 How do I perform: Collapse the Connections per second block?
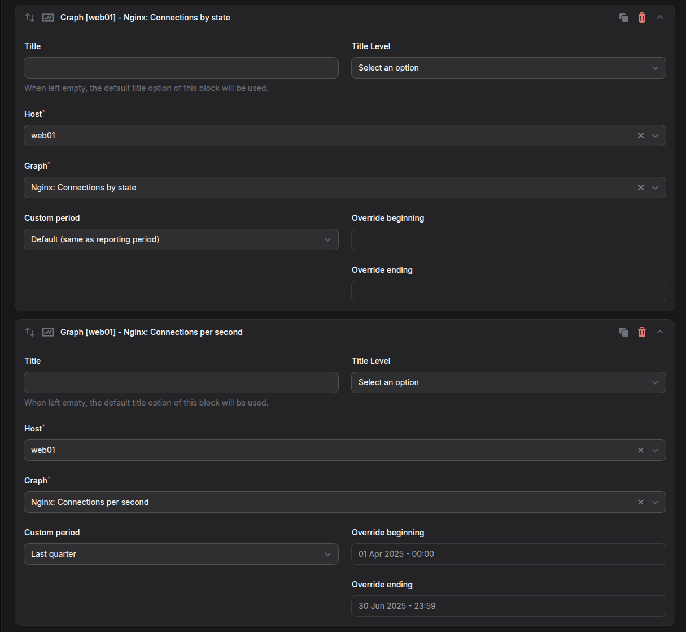pos(660,332)
